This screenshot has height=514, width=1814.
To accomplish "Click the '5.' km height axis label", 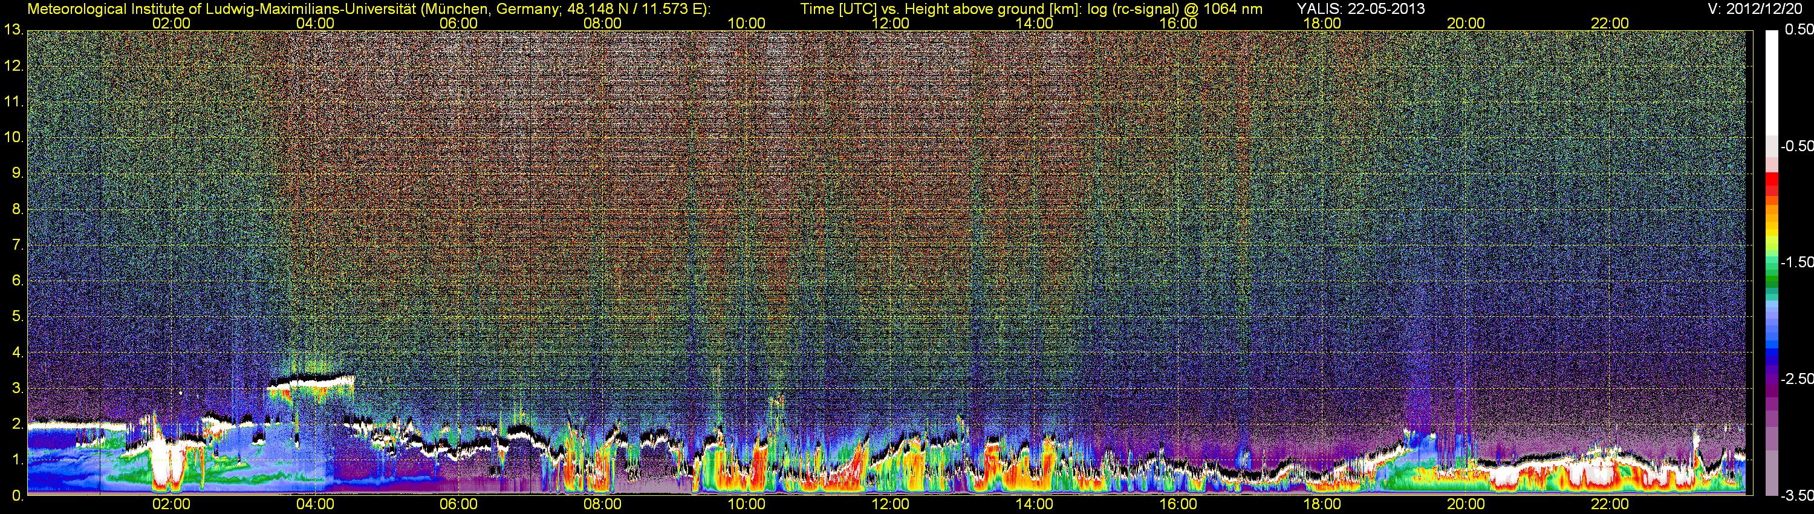I will (18, 316).
